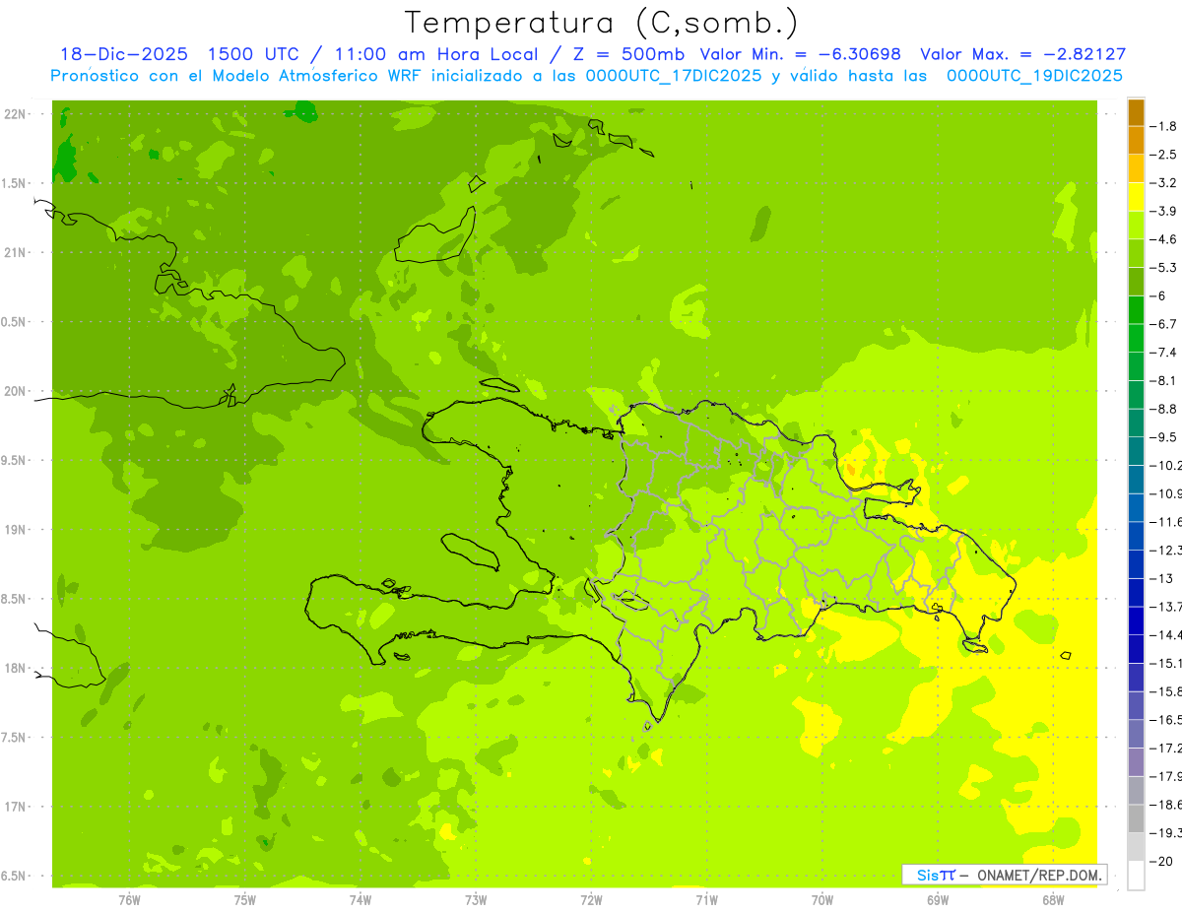Click the '0000UTC_19DIC2025' valid-until time
This screenshot has height=913, width=1182.
[1034, 76]
